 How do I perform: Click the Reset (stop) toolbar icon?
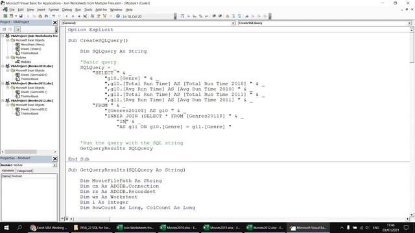tap(79, 16)
